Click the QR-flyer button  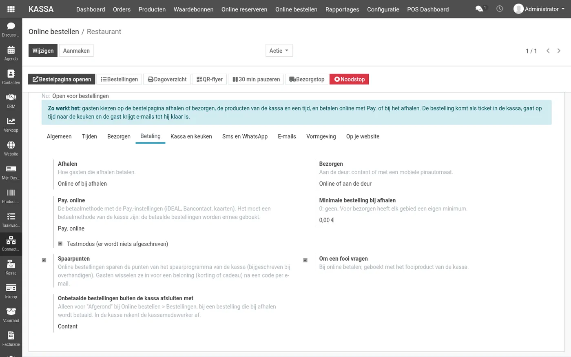coord(210,79)
